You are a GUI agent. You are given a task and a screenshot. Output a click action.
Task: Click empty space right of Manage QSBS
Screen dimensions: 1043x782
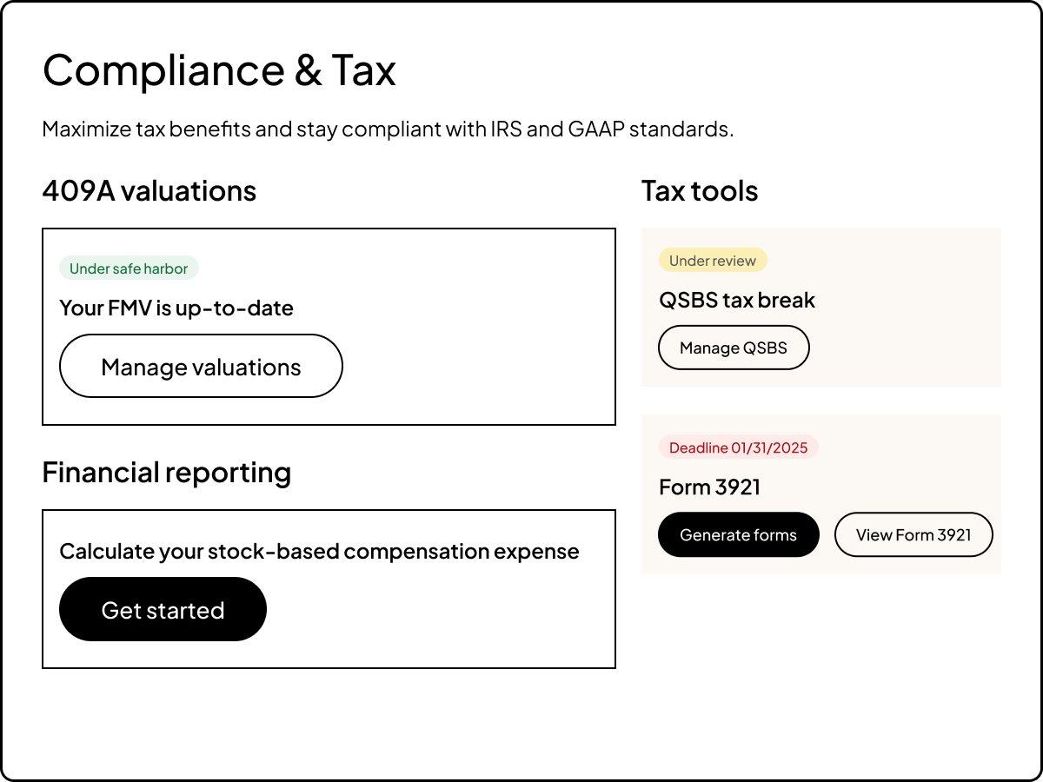tap(904, 348)
